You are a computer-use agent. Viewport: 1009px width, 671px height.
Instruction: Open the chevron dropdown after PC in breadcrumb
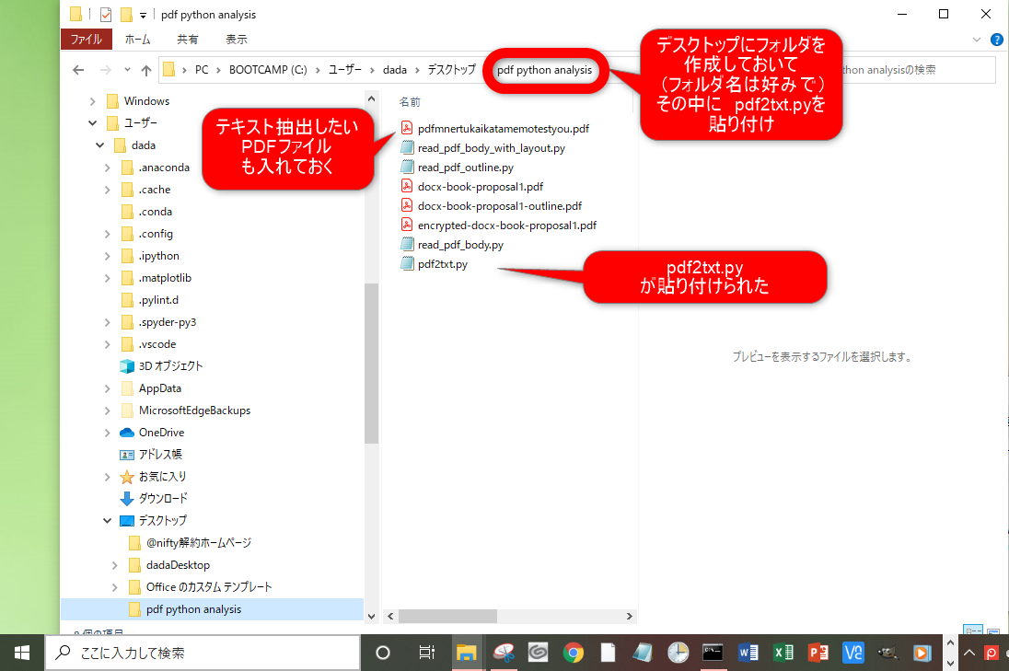tap(218, 70)
